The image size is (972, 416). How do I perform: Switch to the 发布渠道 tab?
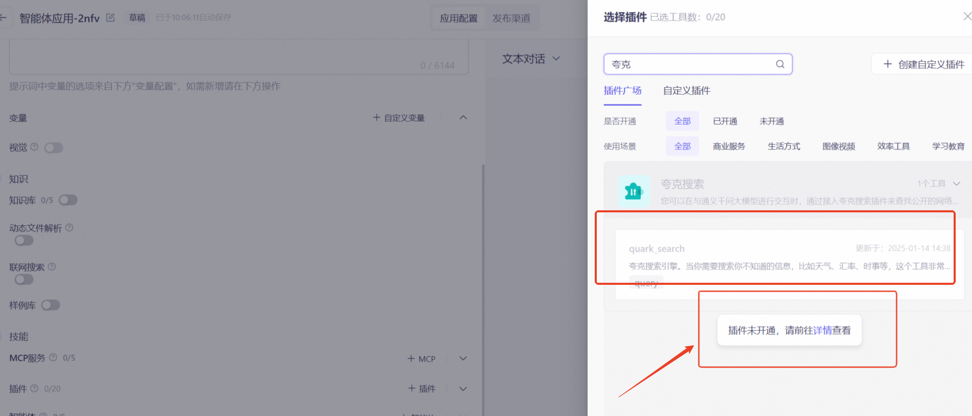pyautogui.click(x=511, y=18)
